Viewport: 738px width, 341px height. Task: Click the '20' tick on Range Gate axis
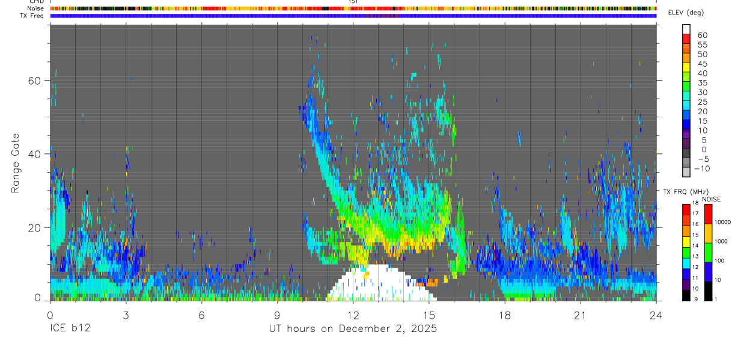point(35,227)
